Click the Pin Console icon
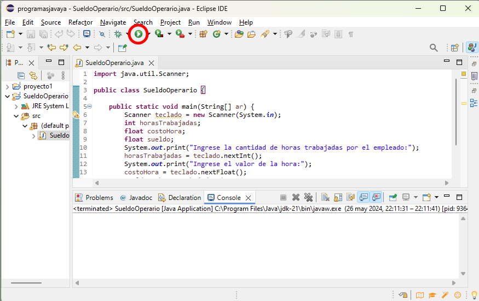Screen dimensions: 479x301 [x=393, y=197]
